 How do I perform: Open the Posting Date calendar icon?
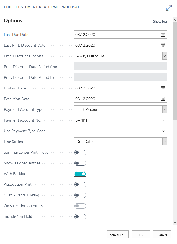click(x=163, y=88)
